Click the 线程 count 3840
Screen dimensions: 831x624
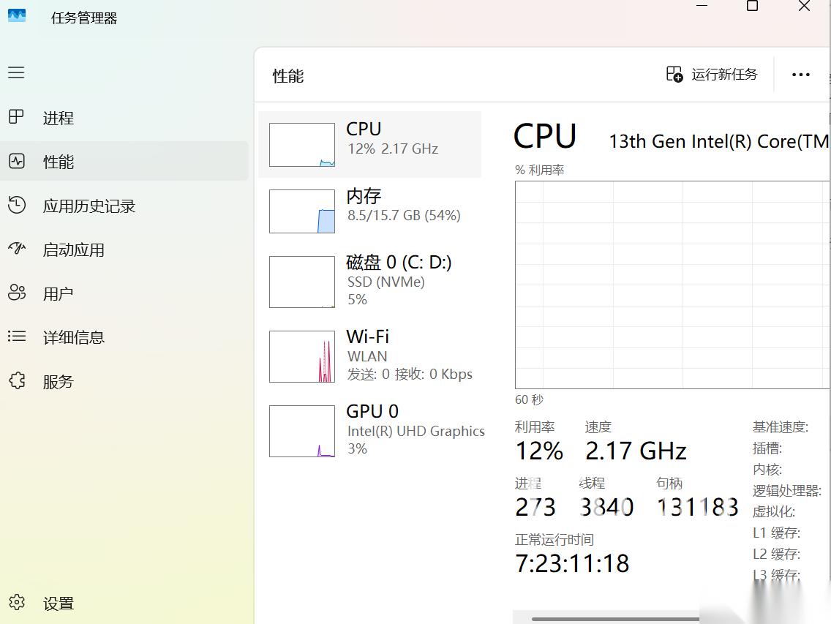click(607, 507)
